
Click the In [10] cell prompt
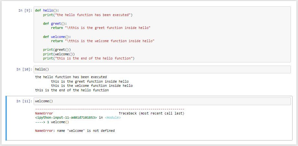[24, 69]
